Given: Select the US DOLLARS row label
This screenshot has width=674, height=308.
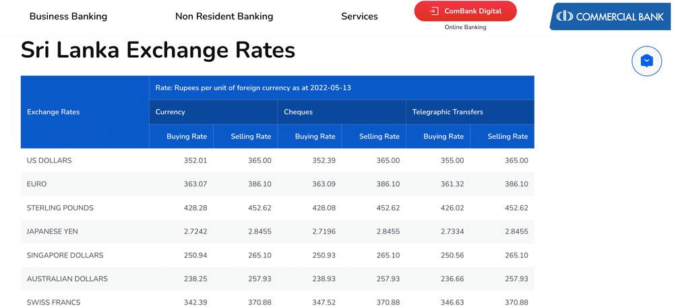Looking at the screenshot, I should (x=49, y=161).
